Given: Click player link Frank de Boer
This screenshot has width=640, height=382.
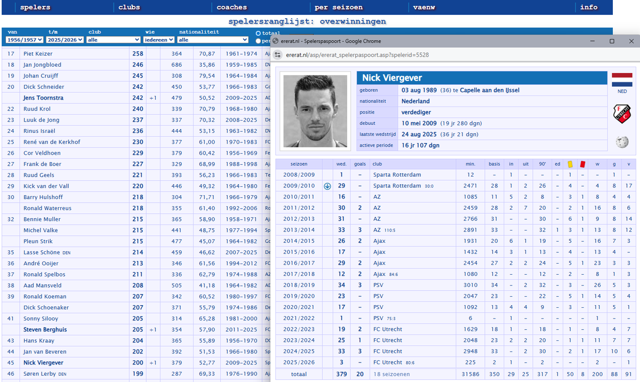Looking at the screenshot, I should click(42, 164).
